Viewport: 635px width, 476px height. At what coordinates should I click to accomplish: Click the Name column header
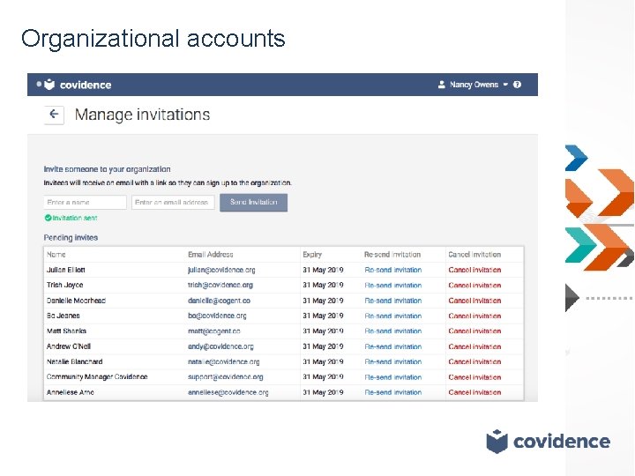click(x=56, y=255)
